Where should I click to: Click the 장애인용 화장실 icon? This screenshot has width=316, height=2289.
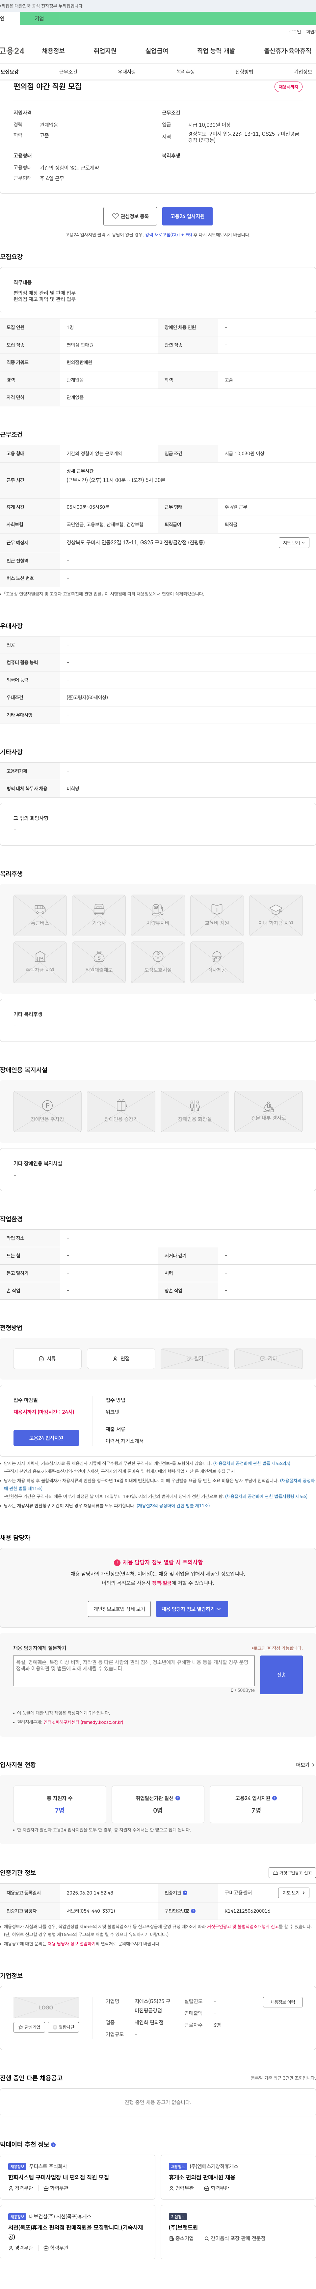(x=195, y=1111)
